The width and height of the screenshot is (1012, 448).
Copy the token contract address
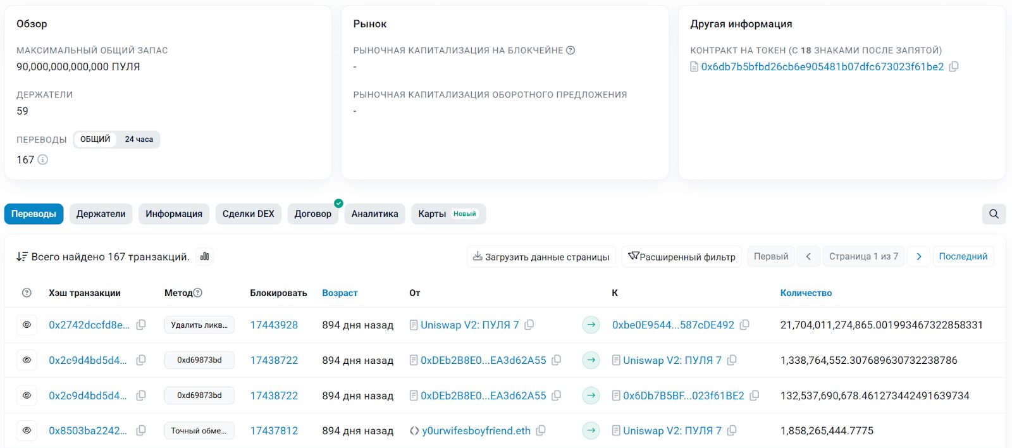point(954,66)
